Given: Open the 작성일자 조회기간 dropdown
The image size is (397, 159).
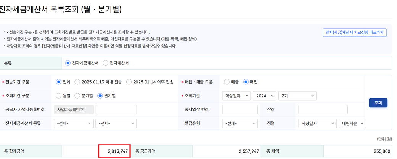Looking at the screenshot, I should pos(236,96).
